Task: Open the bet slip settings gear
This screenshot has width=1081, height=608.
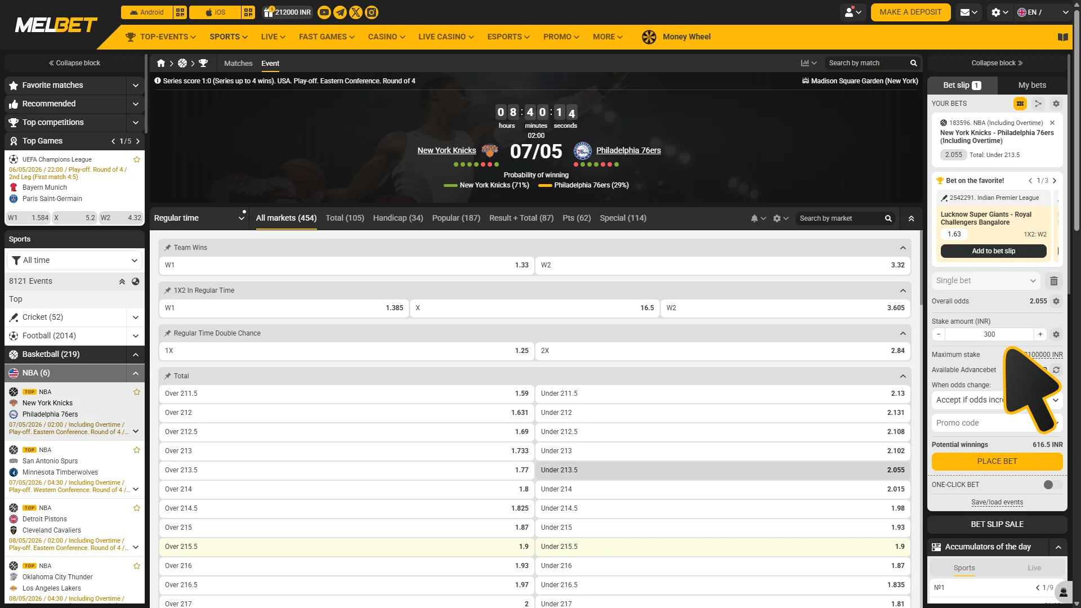Action: point(1056,104)
